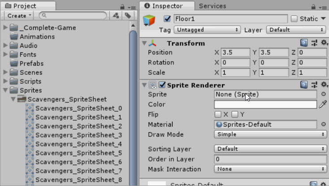Click the scrollbar up arrow in Project
Image resolution: width=329 pixels, height=186 pixels.
click(x=133, y=25)
